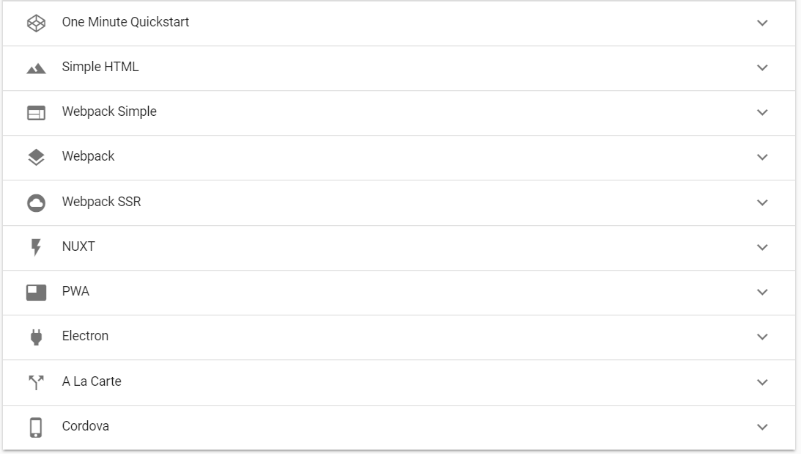This screenshot has height=454, width=801.
Task: Click the power plug icon for Electron
Action: tap(36, 337)
